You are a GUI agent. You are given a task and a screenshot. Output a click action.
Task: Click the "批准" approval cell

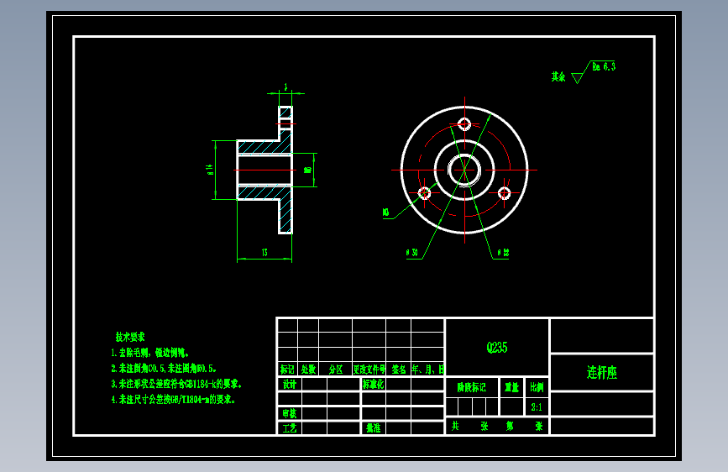click(374, 427)
